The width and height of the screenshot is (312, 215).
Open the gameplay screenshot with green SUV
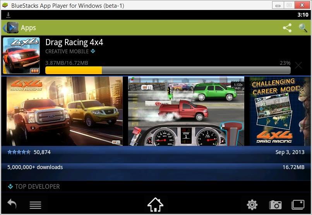186,111
